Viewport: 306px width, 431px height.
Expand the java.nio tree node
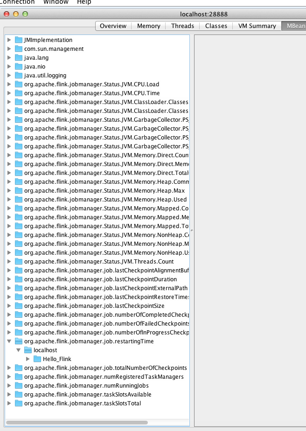tap(9, 67)
